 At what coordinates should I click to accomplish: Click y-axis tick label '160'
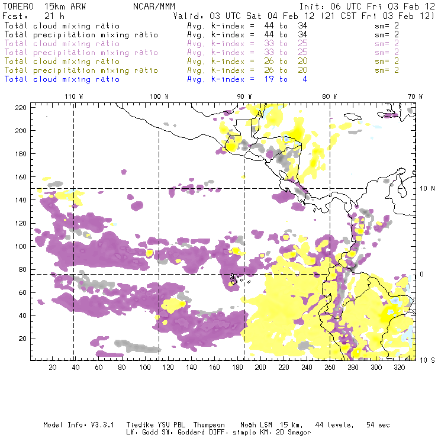point(21,177)
